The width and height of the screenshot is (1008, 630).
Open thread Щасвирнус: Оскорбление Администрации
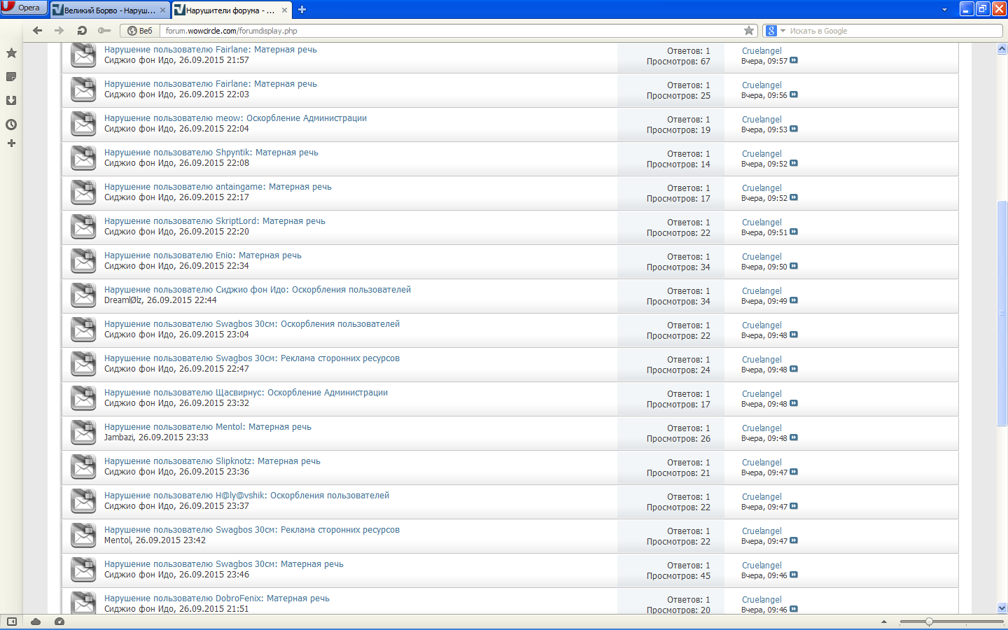point(246,393)
